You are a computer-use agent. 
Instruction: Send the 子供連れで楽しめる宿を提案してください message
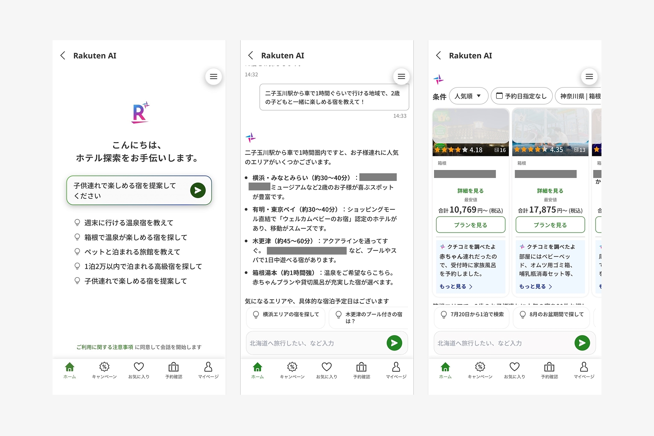[198, 190]
